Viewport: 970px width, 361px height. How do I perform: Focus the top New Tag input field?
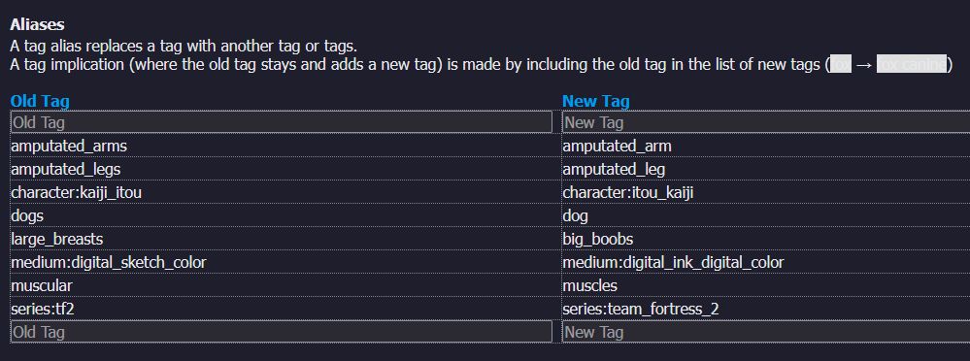coord(766,122)
